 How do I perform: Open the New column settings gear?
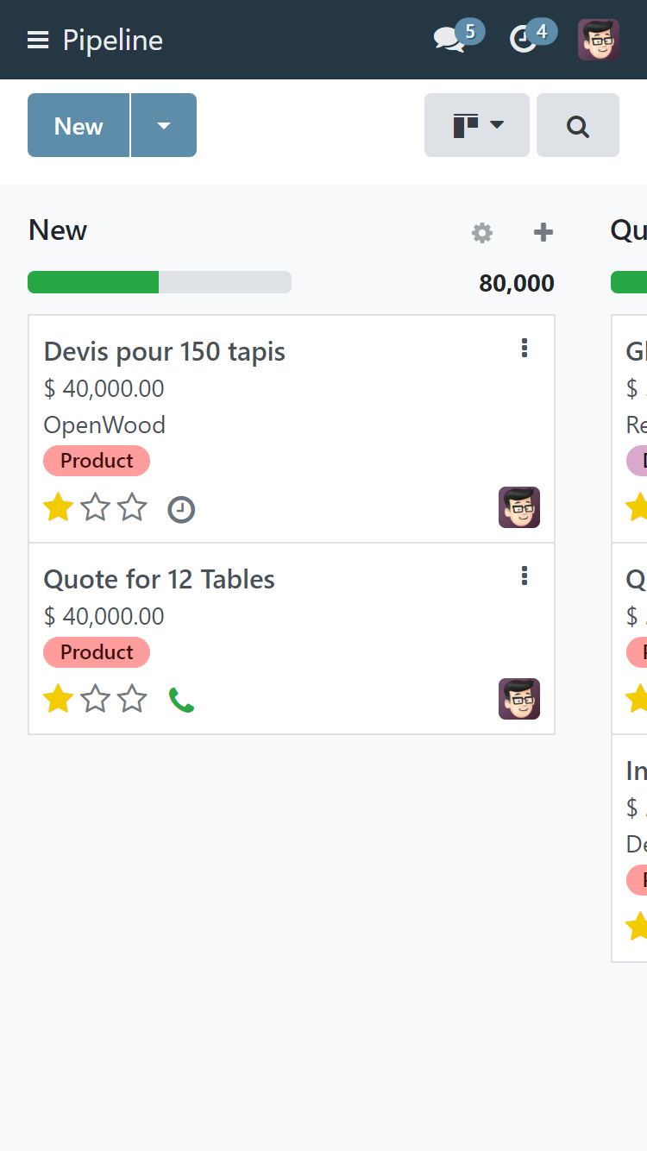click(x=482, y=232)
